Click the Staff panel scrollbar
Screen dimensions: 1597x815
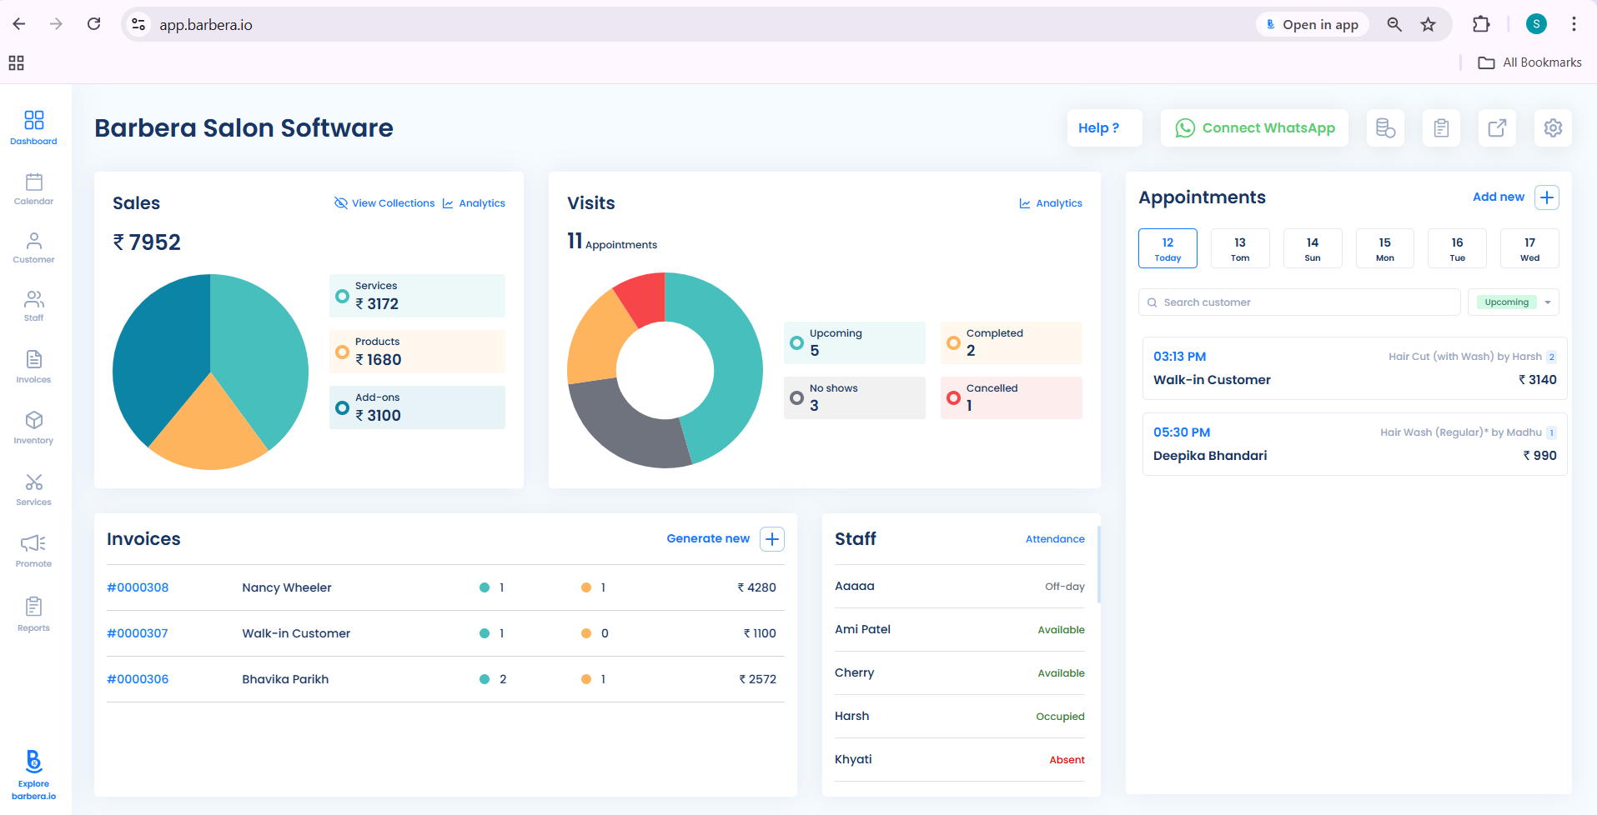coord(1098,564)
